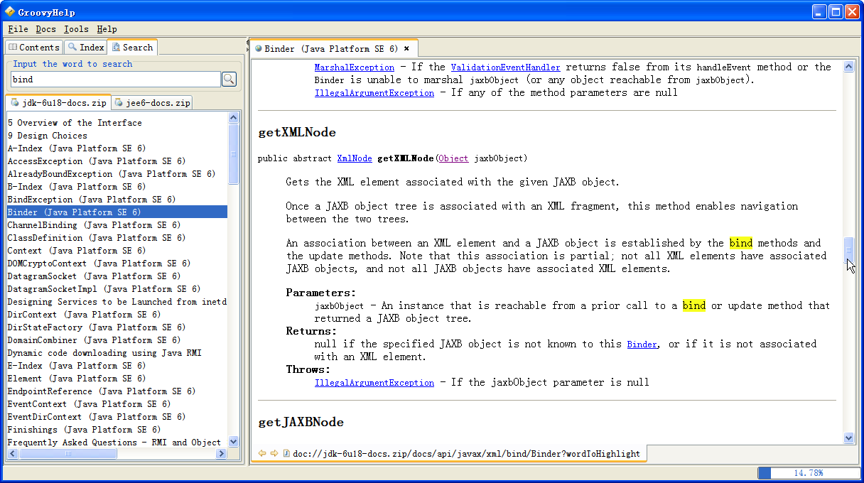
Task: Open the Binder link in Returns section
Action: click(x=642, y=344)
